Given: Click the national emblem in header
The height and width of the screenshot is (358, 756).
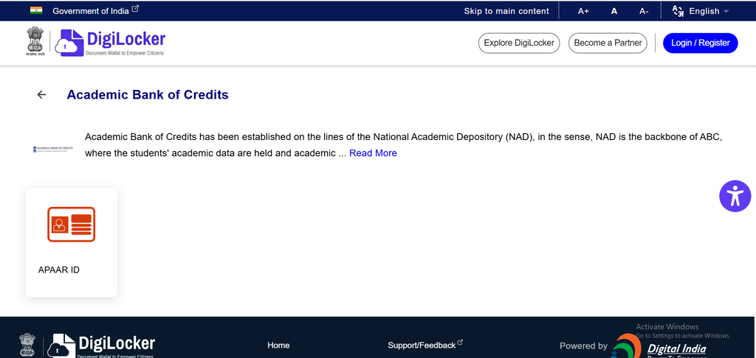Looking at the screenshot, I should pyautogui.click(x=35, y=42).
